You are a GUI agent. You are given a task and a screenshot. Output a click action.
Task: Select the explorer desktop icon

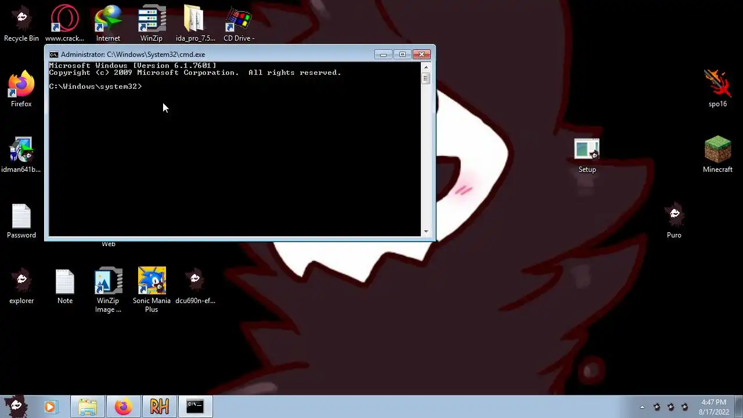point(21,286)
